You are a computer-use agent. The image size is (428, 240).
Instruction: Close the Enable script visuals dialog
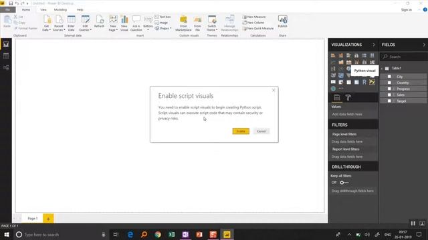point(274,90)
